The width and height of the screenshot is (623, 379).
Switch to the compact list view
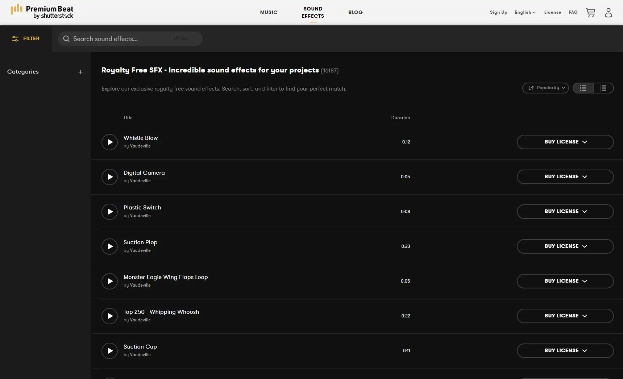583,88
